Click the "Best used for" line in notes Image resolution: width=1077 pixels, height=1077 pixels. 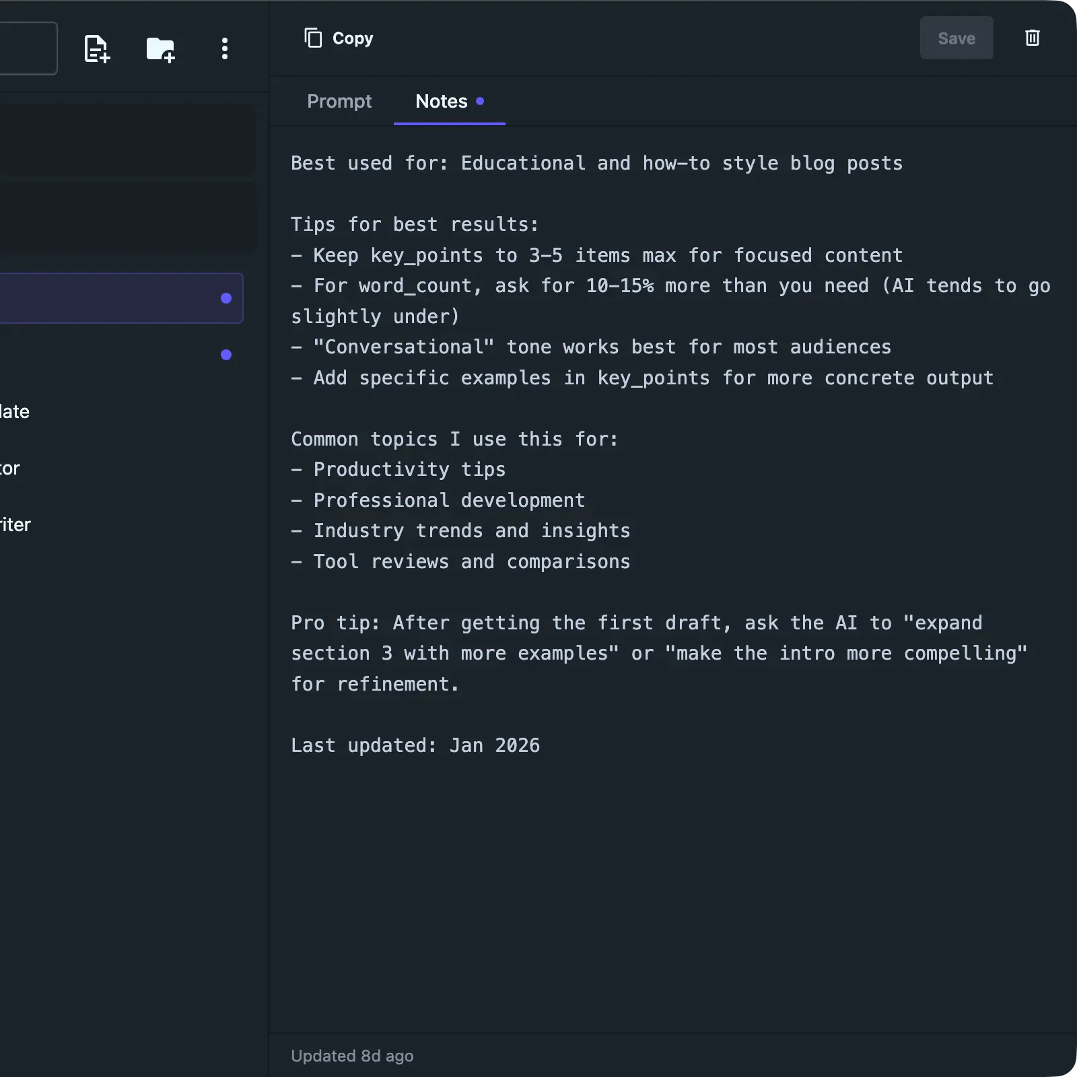[596, 163]
